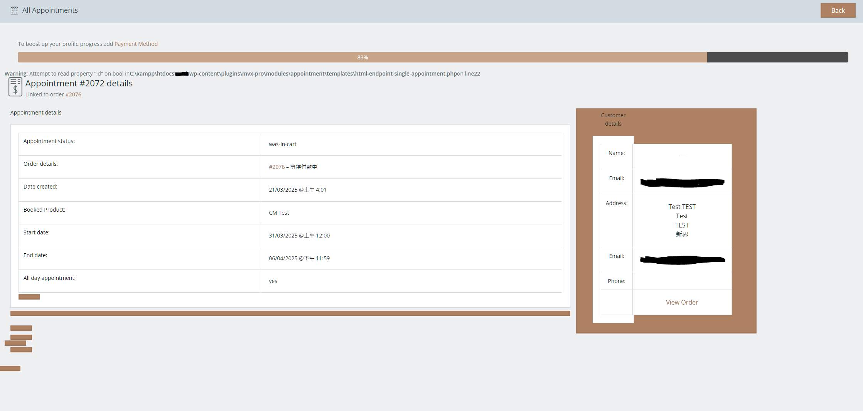Click the long brown bar below appointment table
This screenshot has height=411, width=863.
click(290, 313)
